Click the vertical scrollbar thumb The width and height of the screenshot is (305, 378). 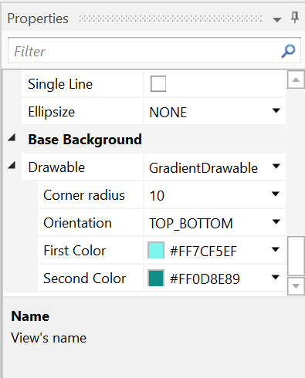tap(296, 256)
